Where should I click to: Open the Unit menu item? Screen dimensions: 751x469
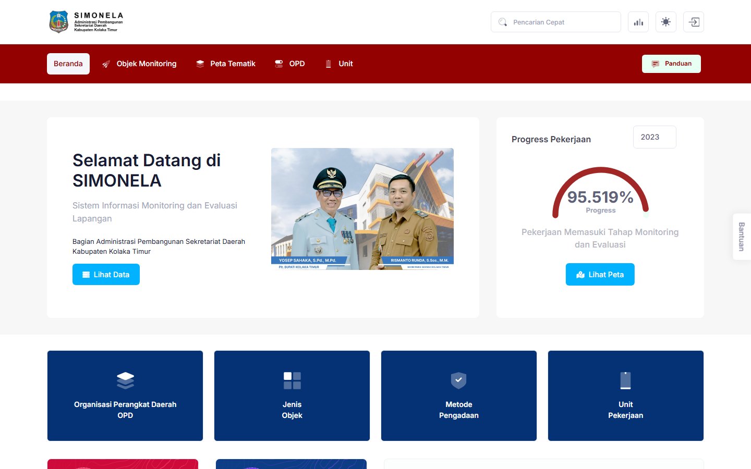click(339, 64)
